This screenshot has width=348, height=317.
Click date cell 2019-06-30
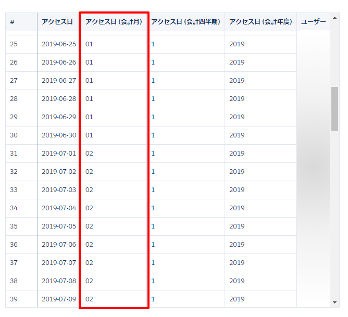(x=59, y=135)
